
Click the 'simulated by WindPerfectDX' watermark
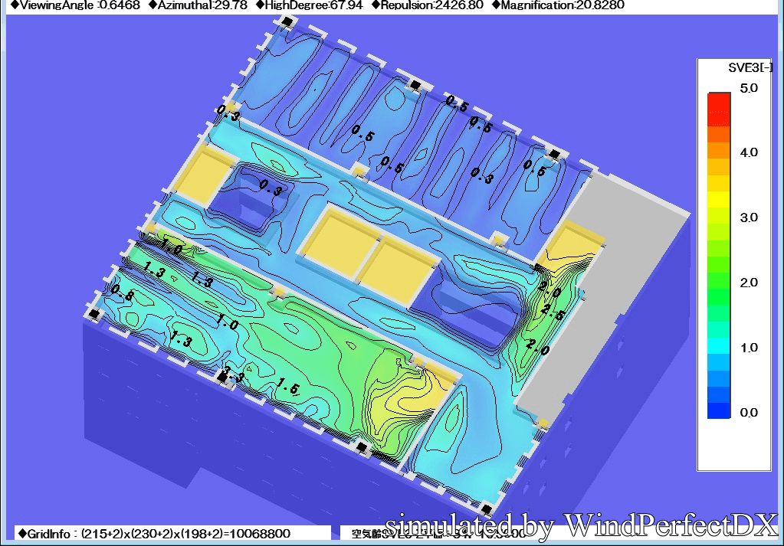[x=581, y=525]
